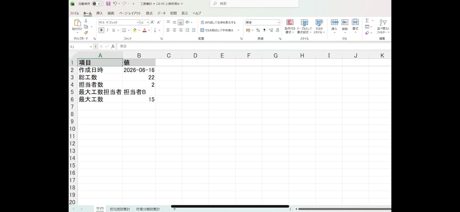Screen dimensions: 460x212
Task: Open the Name Box A1 dropdown
Action: point(91,47)
